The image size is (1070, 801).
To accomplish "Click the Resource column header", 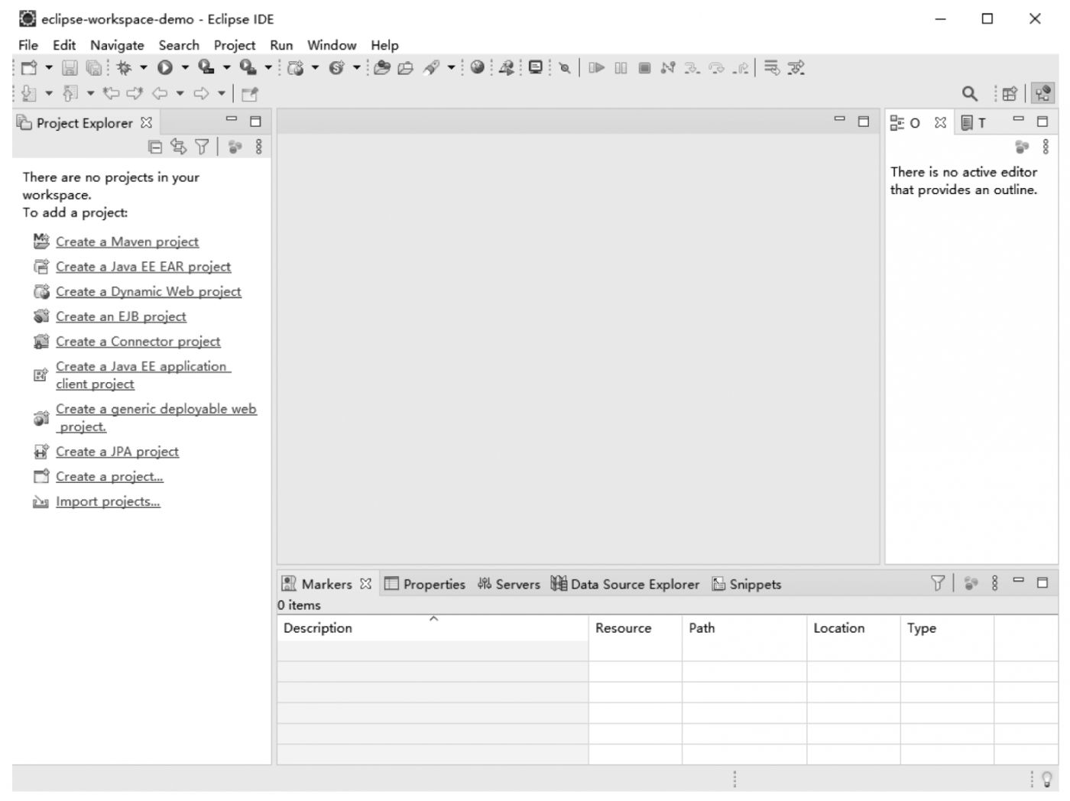I will (635, 628).
